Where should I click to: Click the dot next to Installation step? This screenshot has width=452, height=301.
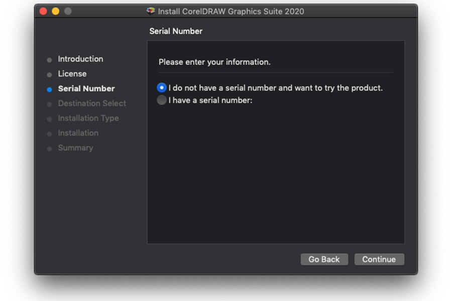pyautogui.click(x=49, y=133)
